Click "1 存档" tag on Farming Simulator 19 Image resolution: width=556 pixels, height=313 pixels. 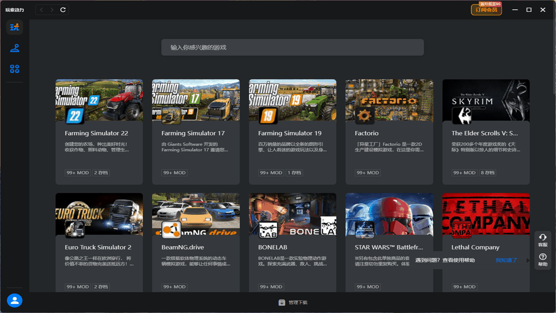294,173
